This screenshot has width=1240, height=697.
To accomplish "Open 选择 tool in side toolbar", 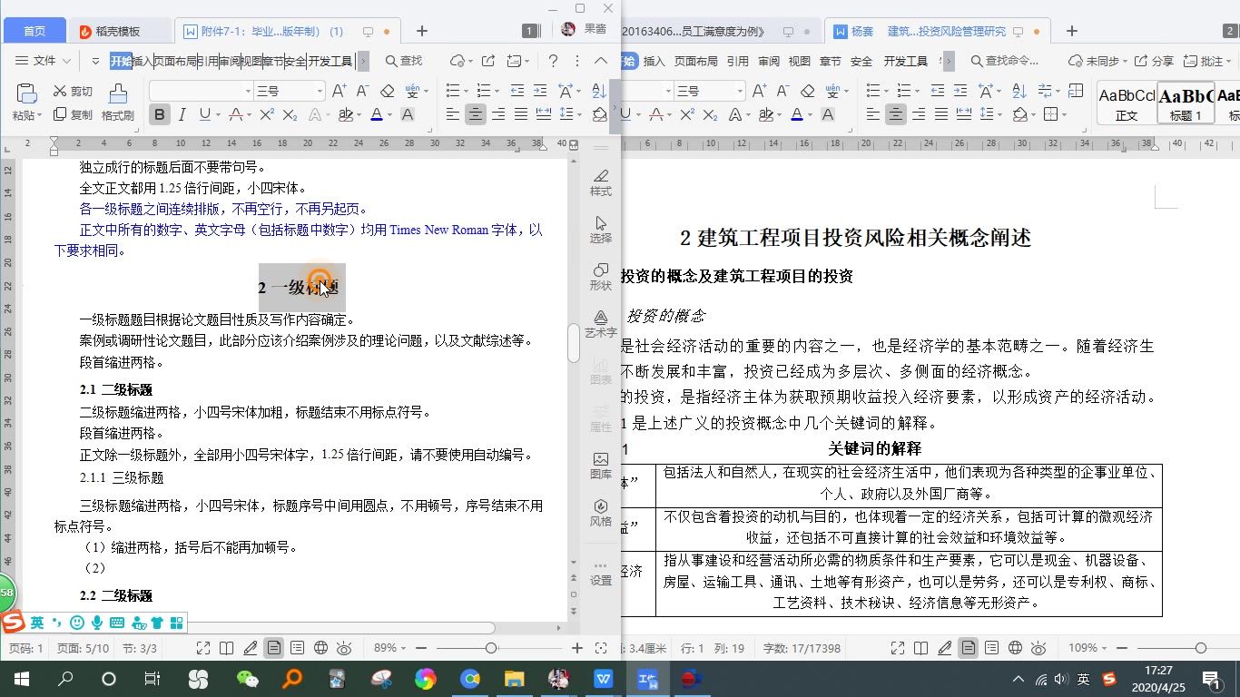I will point(601,229).
